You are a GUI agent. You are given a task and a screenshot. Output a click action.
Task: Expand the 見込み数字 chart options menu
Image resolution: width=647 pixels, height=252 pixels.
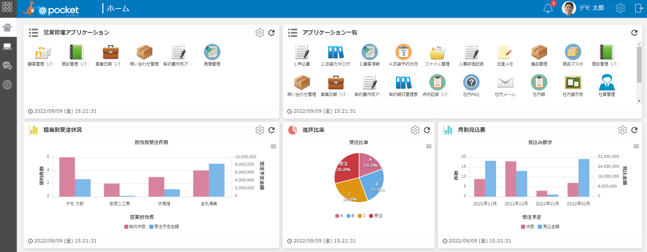(x=636, y=146)
